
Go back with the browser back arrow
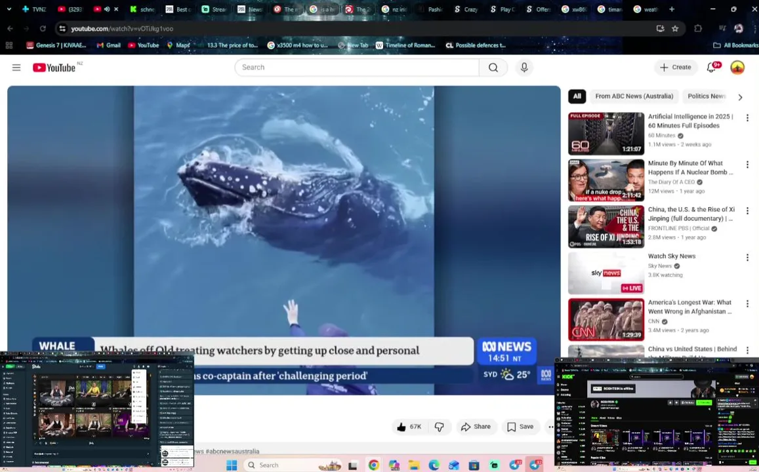tap(10, 29)
